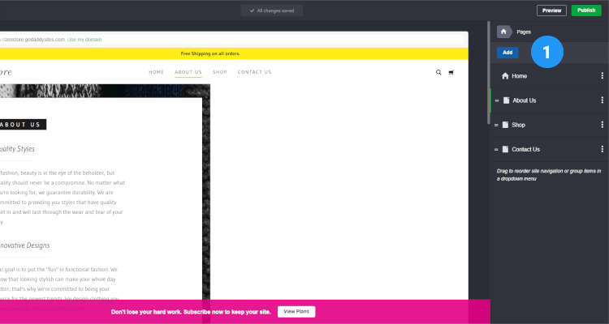Click the All changes saved status indicator

pos(271,11)
